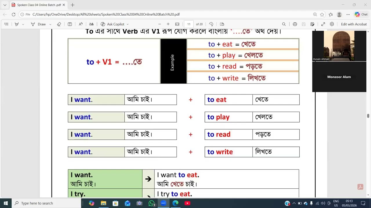
Task: Open a new browser tab
Action: tap(72, 5)
